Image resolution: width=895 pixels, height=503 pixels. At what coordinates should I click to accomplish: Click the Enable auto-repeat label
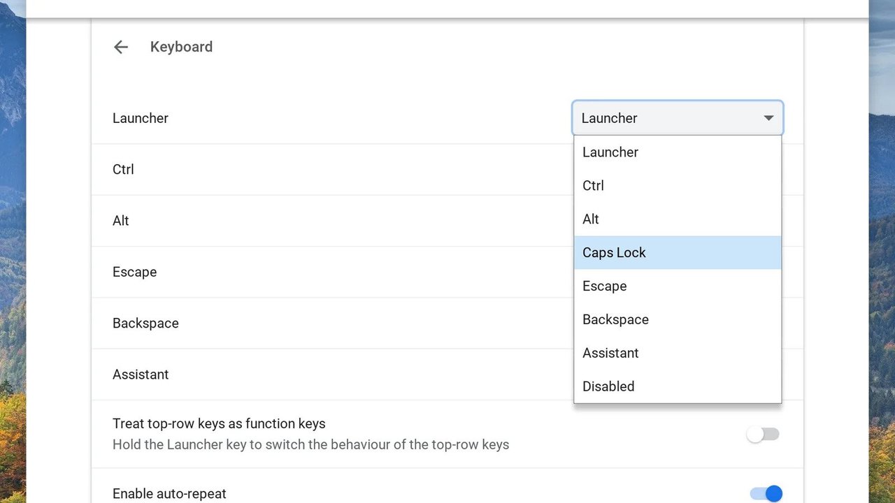tap(169, 494)
